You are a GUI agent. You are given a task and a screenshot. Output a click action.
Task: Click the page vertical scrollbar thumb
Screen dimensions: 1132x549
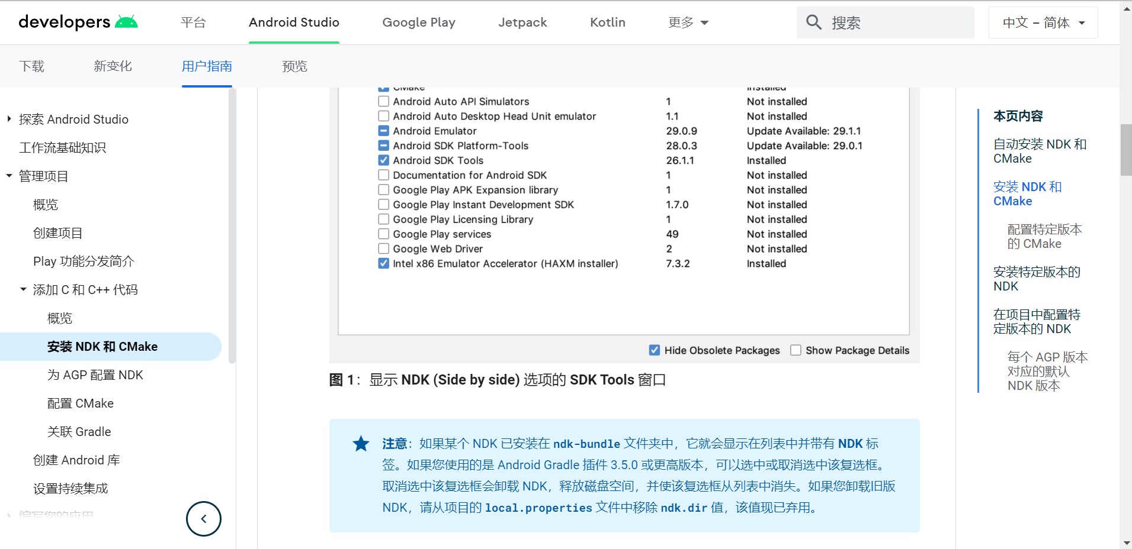[1125, 150]
